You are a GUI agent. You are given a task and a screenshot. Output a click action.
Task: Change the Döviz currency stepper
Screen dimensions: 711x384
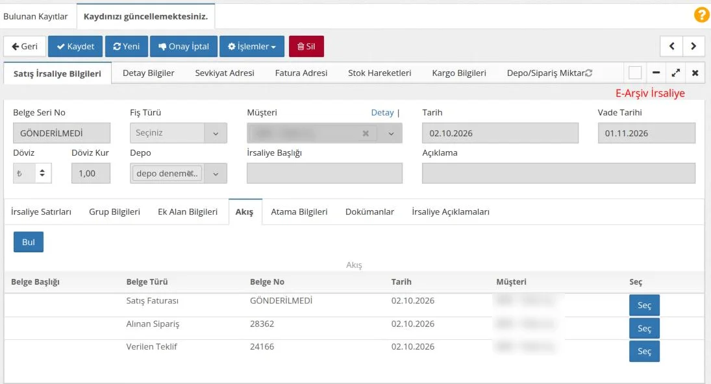42,173
